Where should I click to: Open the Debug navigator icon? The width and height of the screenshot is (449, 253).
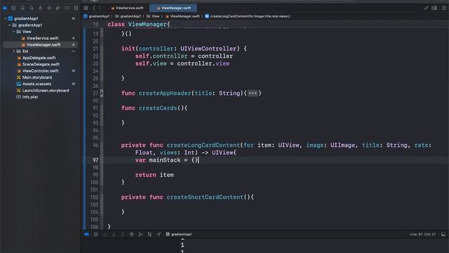58,8
